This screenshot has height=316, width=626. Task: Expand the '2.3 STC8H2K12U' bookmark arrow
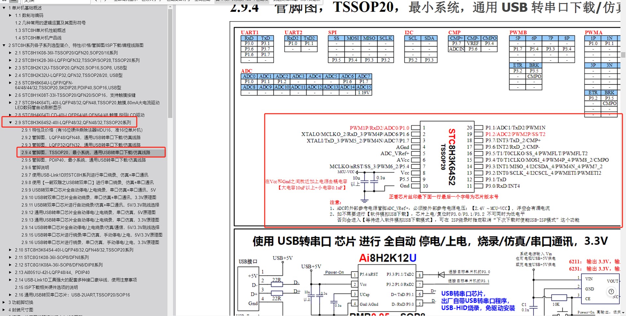pos(10,68)
